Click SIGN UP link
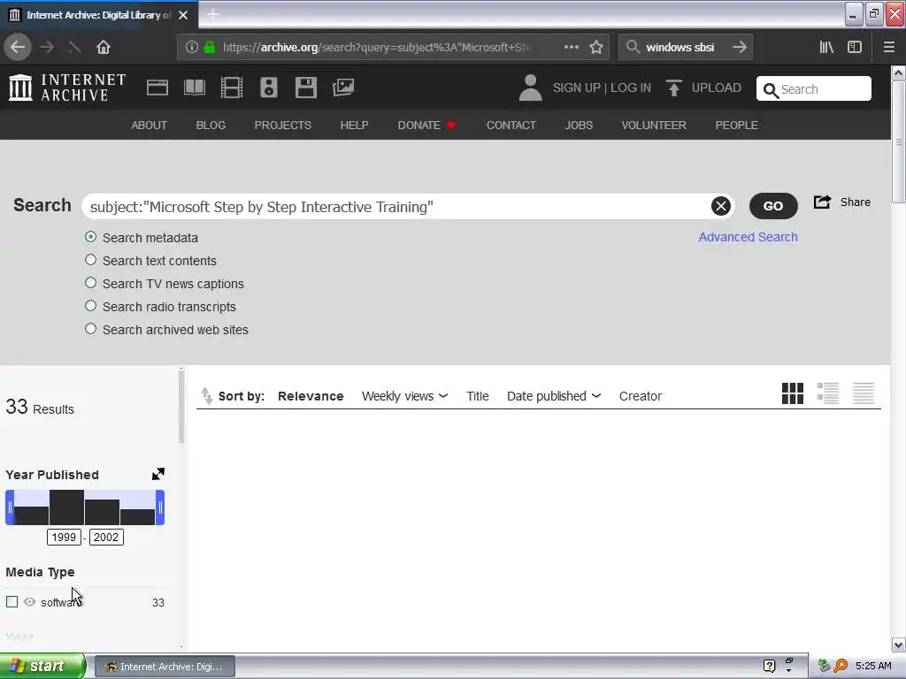The image size is (906, 679). click(577, 88)
